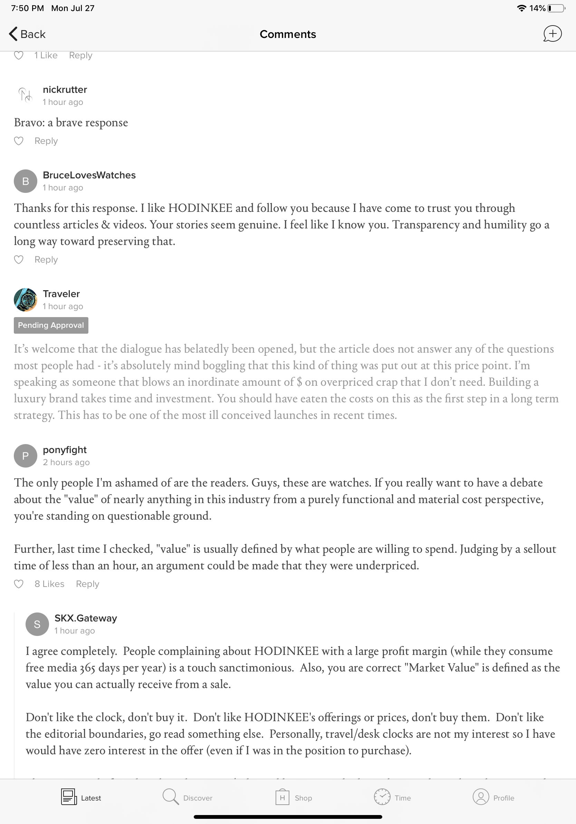Reply to ponyfight's comment
The height and width of the screenshot is (824, 576).
click(x=87, y=584)
